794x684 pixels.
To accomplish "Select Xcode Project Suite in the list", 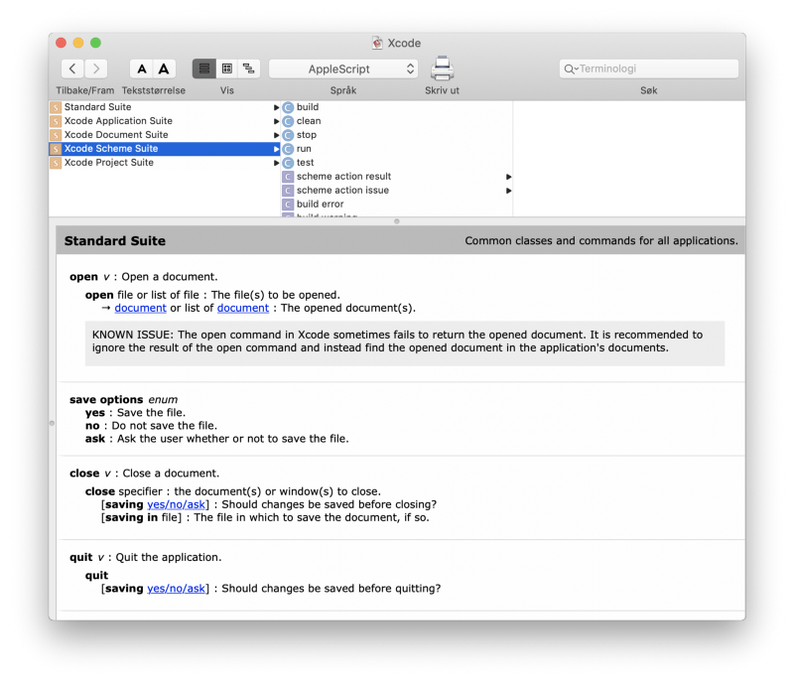I will tap(108, 163).
